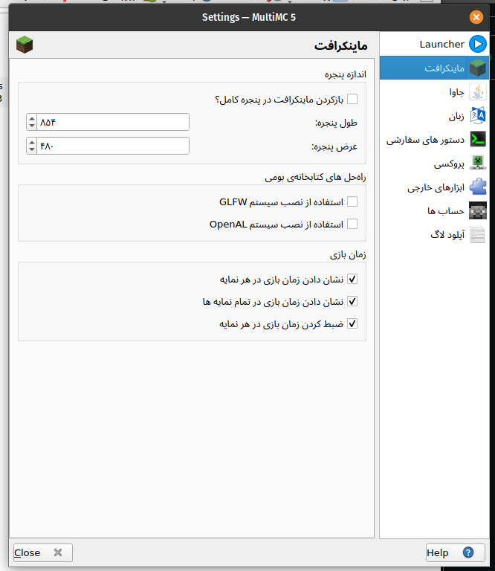This screenshot has height=571, width=495.
Task: Open the custom commands terminal icon
Action: pyautogui.click(x=477, y=139)
